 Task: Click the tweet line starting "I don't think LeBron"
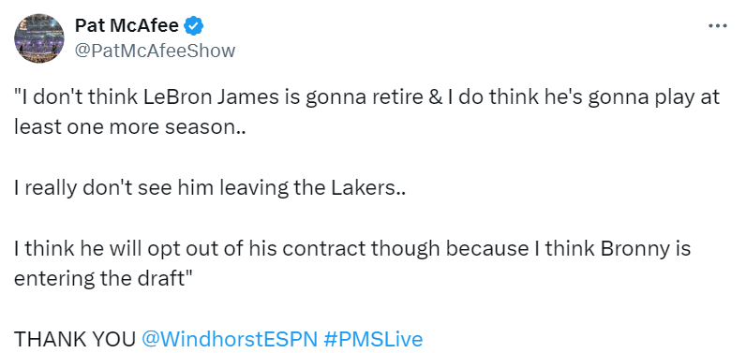pos(366,97)
